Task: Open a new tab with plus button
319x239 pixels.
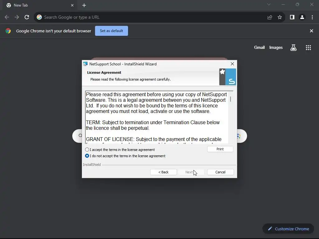Action: tap(84, 5)
